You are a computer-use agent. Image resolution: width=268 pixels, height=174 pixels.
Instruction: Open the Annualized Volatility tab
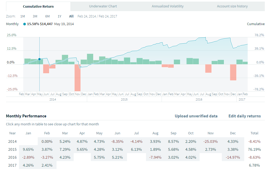(x=167, y=6)
